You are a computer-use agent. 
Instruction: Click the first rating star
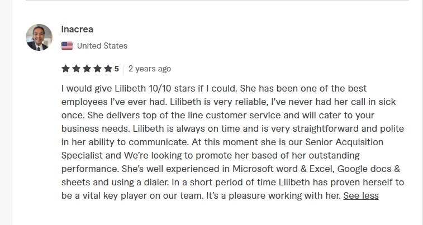coord(65,69)
